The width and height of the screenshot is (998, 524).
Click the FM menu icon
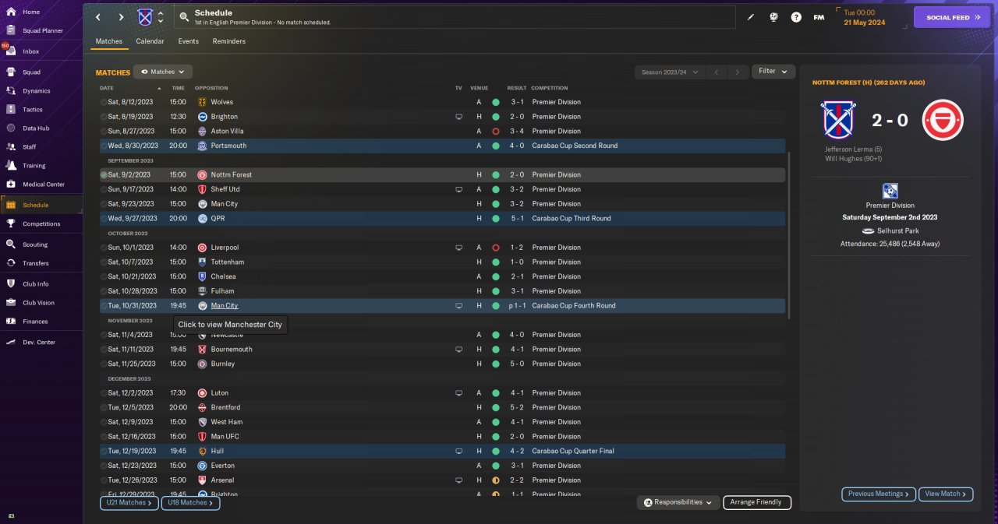(819, 17)
